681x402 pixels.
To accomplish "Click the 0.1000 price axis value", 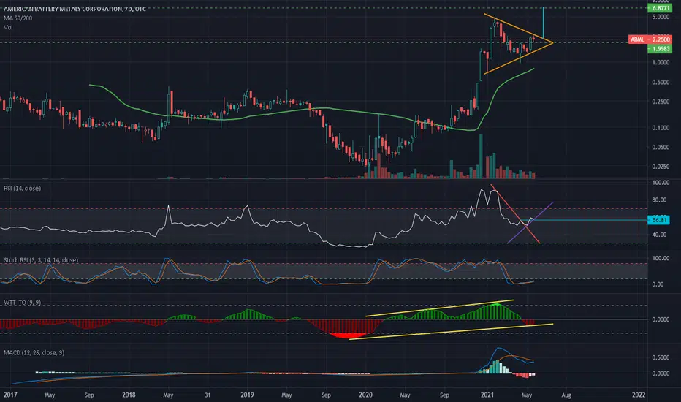I will tap(661, 127).
